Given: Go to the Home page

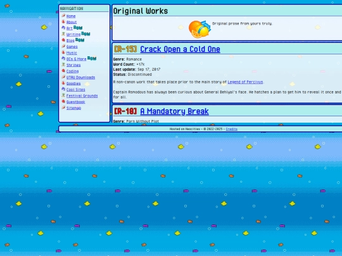Looking at the screenshot, I should tap(71, 16).
